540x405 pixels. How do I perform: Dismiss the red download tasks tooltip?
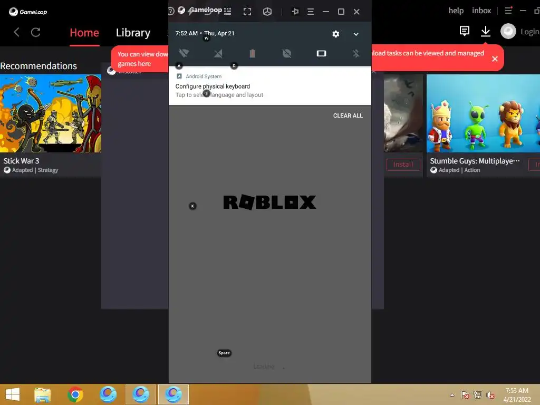click(495, 59)
